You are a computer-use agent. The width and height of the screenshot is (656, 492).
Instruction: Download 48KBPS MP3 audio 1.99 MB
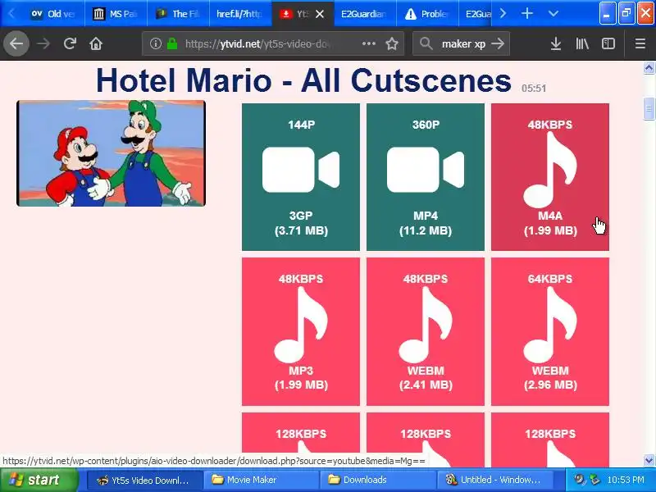point(301,331)
